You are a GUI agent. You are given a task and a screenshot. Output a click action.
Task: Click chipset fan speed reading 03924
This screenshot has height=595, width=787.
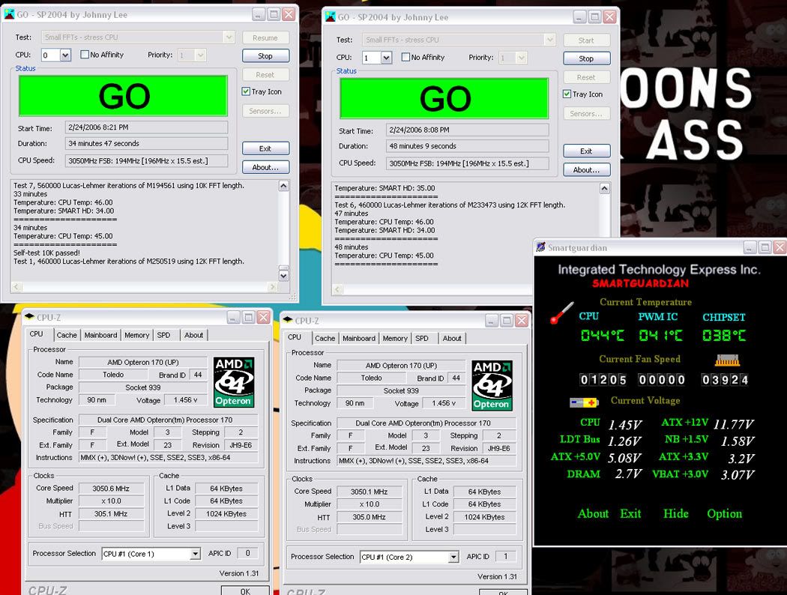click(x=725, y=380)
